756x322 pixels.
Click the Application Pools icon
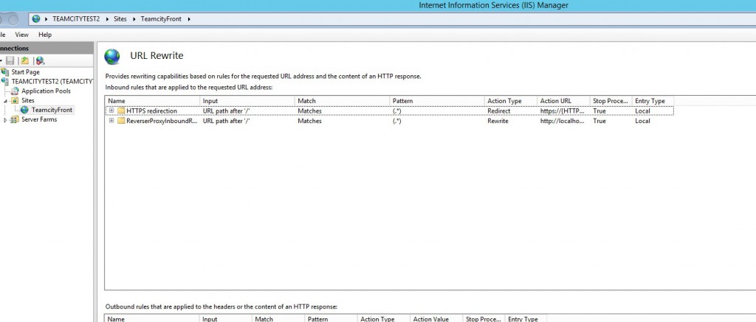[x=15, y=91]
